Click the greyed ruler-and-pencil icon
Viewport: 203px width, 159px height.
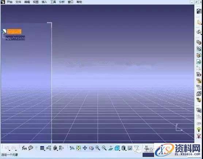[199, 117]
